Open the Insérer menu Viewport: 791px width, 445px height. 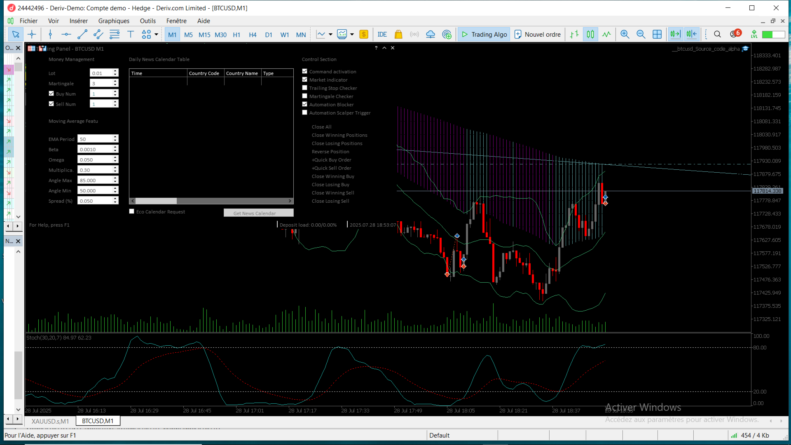78,21
